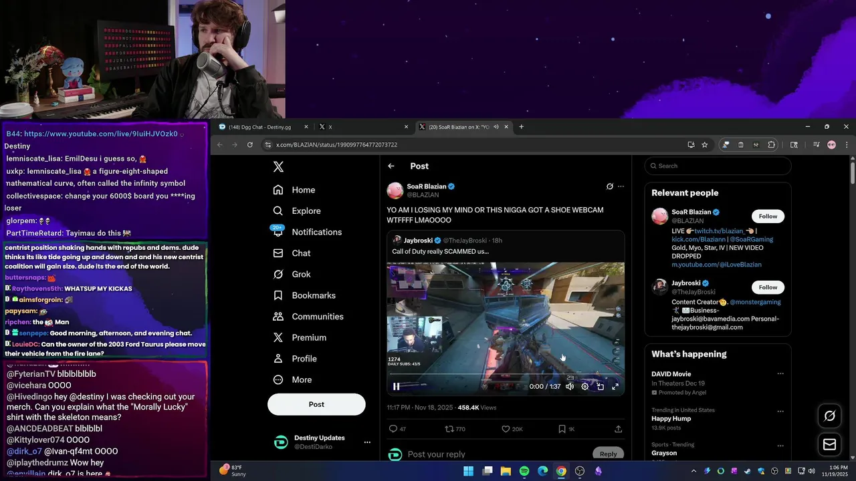Click the Grok icon on SoaR Blazian's post
Image resolution: width=856 pixels, height=481 pixels.
click(609, 186)
